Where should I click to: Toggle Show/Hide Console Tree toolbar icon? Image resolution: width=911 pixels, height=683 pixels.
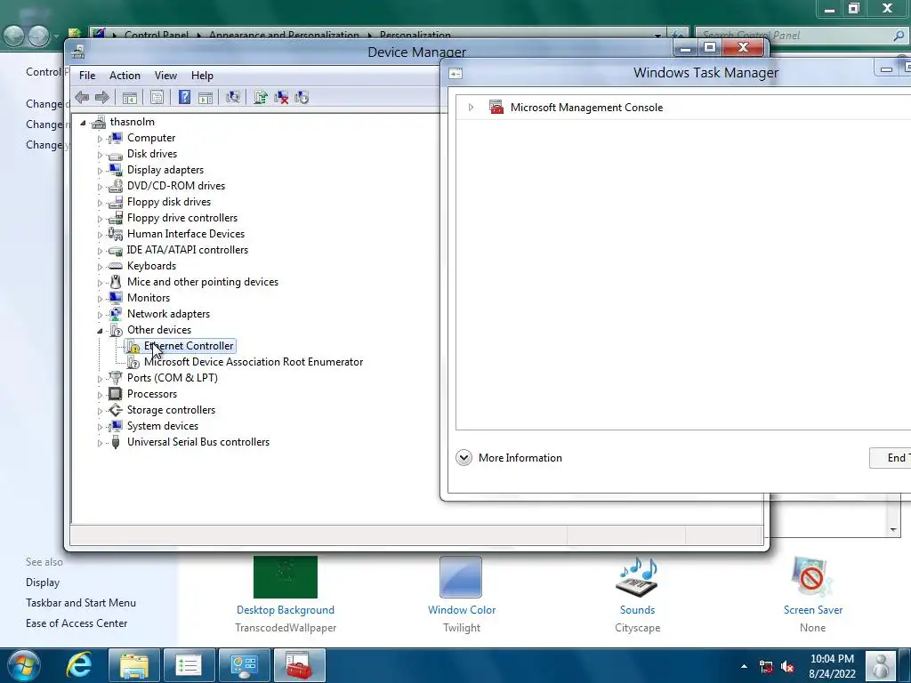tap(130, 98)
